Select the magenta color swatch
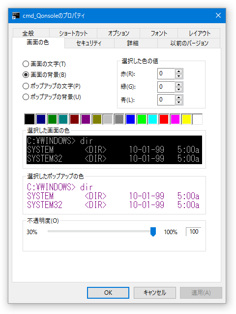 176,119
